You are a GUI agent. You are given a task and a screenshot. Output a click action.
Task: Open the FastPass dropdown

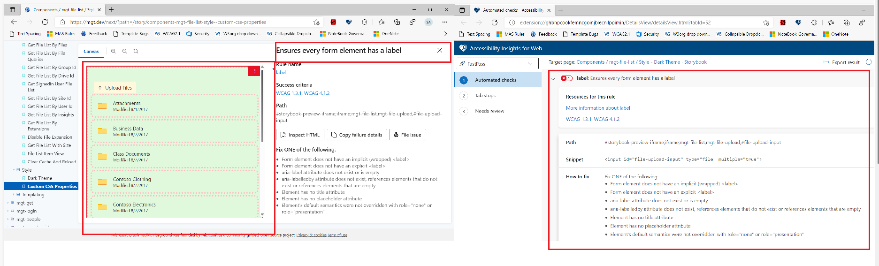click(497, 64)
